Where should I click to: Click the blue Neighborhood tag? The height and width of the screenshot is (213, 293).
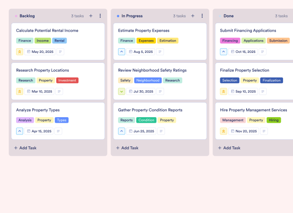pyautogui.click(x=148, y=80)
